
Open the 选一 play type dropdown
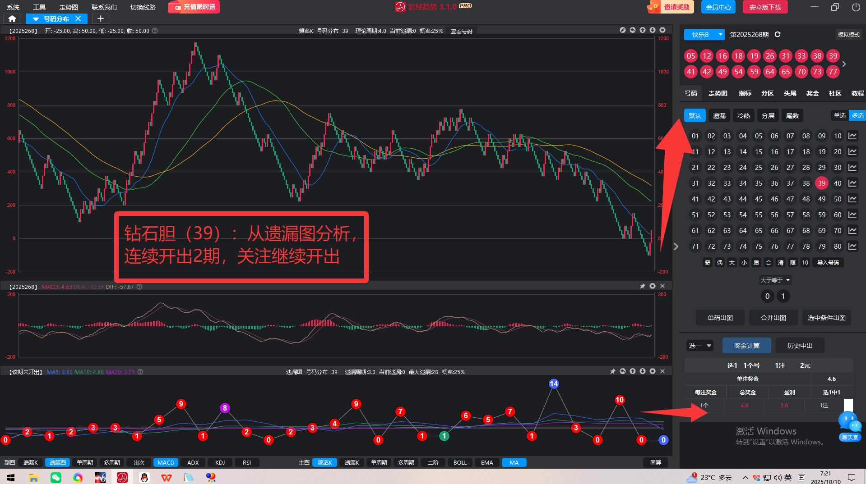(699, 346)
